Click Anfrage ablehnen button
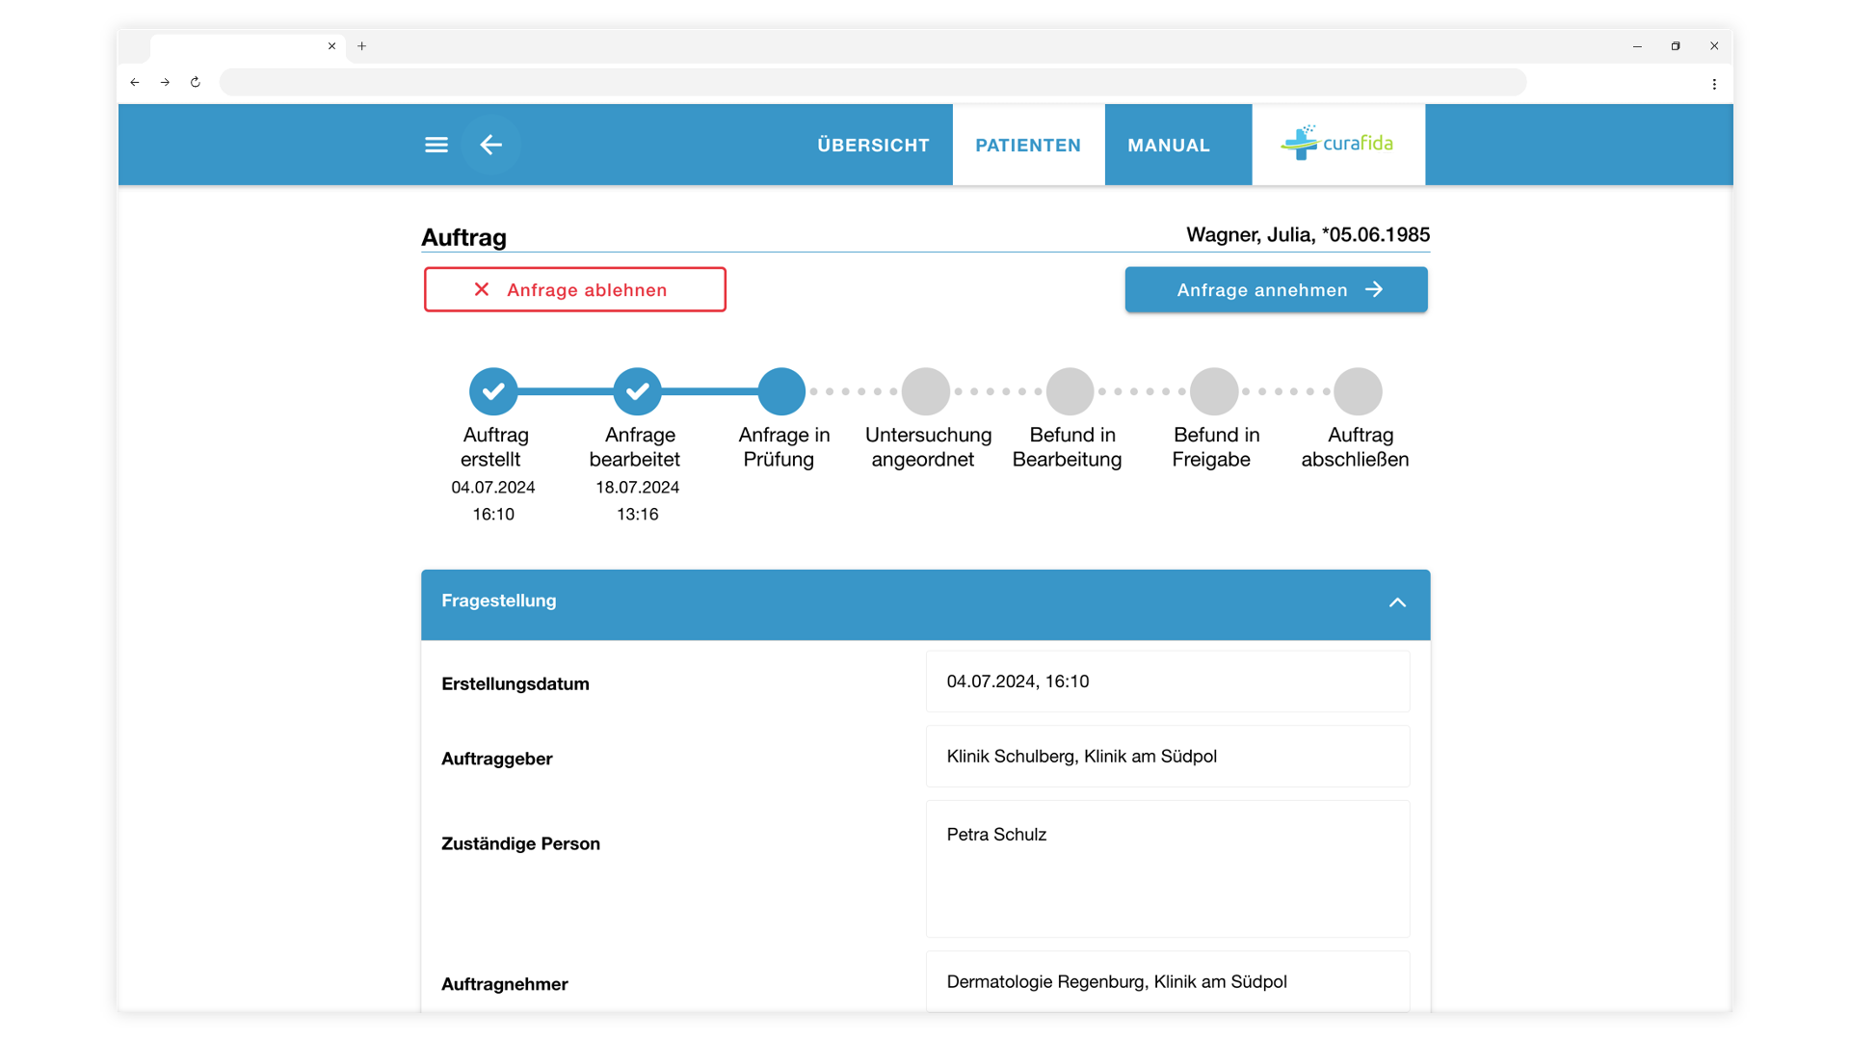Viewport: 1850px width, 1041px height. (x=575, y=289)
